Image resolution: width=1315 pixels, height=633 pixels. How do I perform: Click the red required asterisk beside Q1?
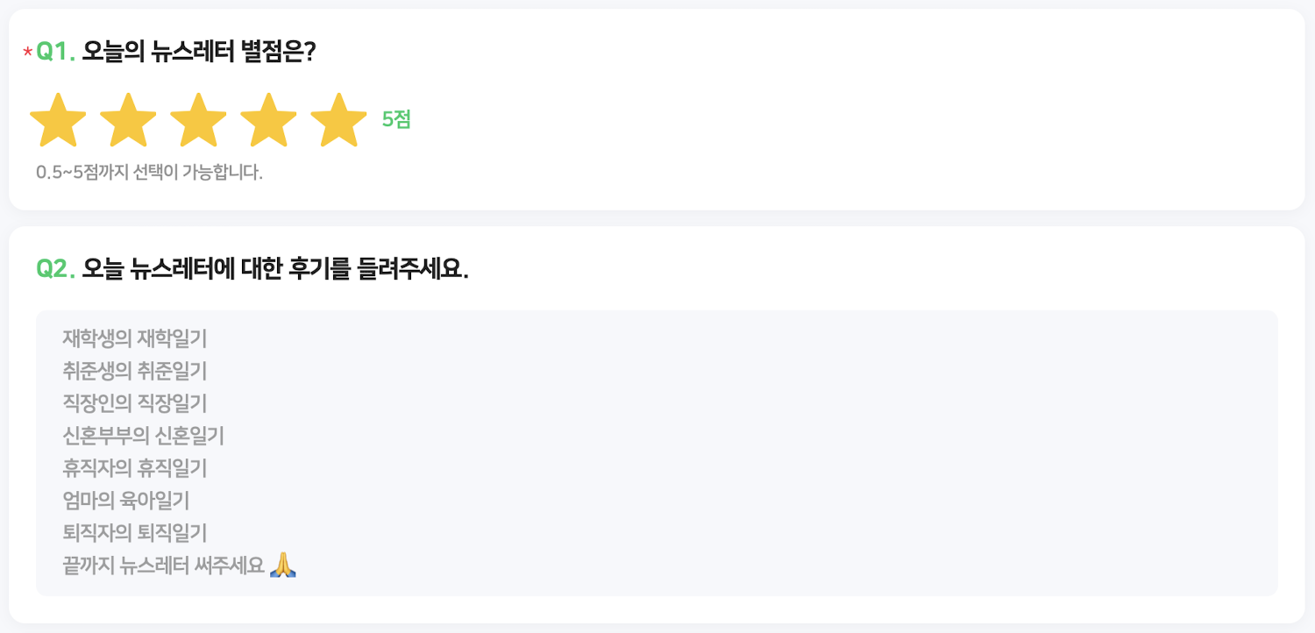26,51
